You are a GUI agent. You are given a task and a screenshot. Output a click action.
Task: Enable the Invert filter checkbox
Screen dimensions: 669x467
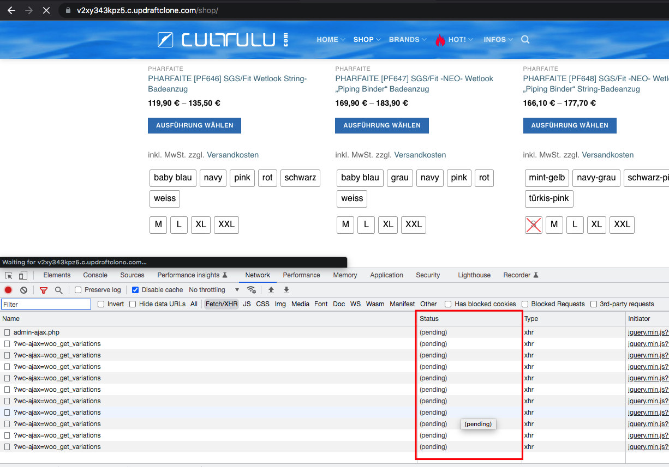pos(101,304)
